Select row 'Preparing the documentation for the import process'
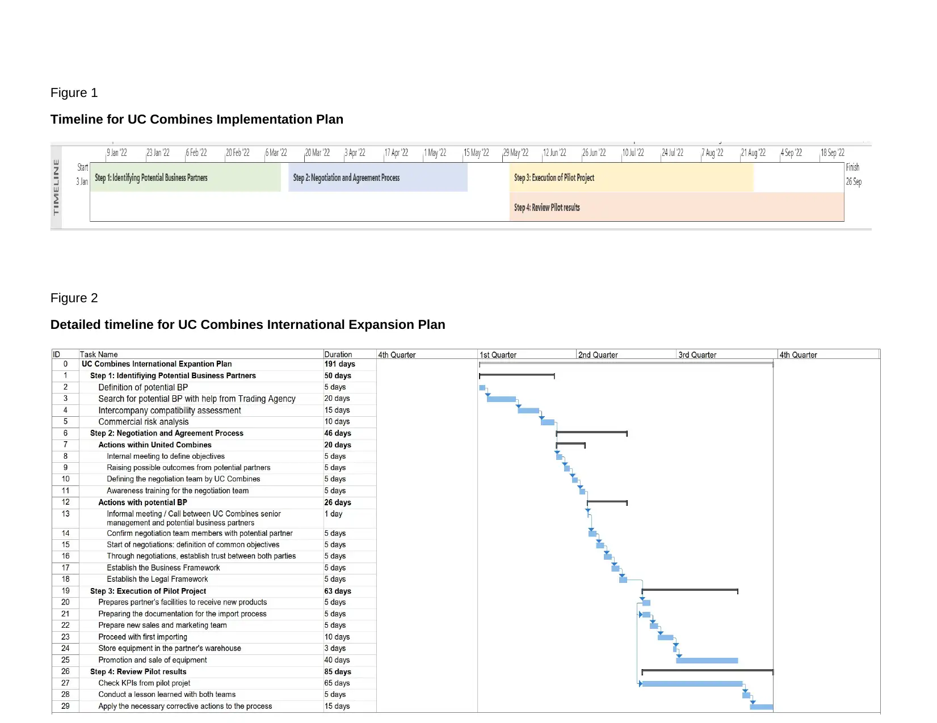The image size is (937, 723). pyautogui.click(x=214, y=614)
